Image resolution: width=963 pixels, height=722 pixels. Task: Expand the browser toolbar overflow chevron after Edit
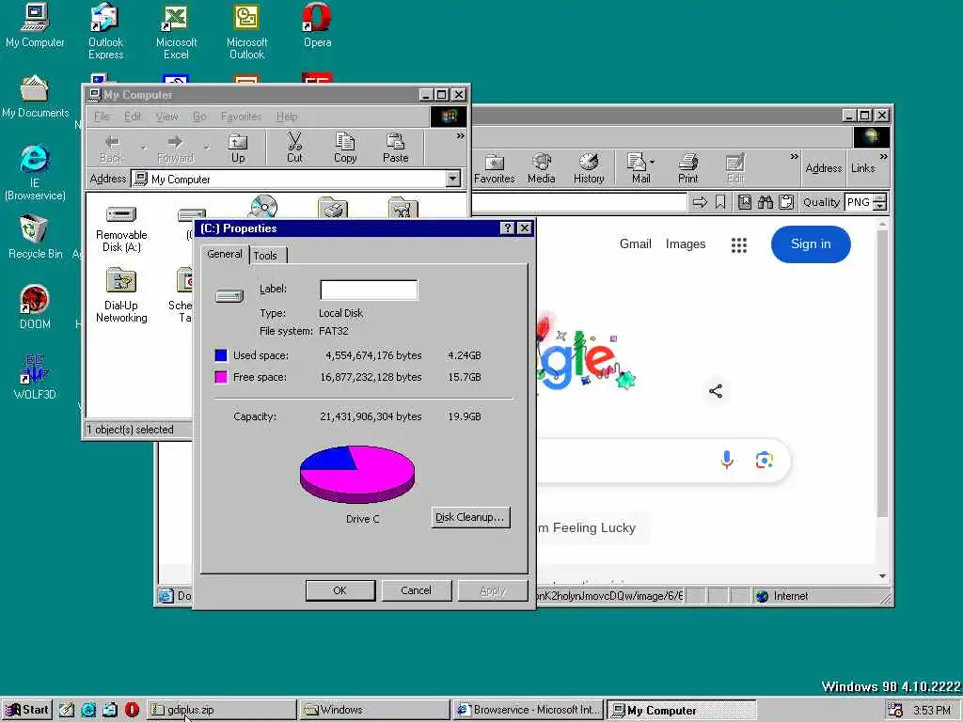point(794,157)
